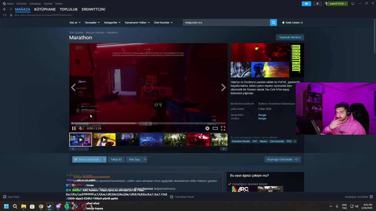The width and height of the screenshot is (376, 211).
Task: Click Kuyruğu Görüntüle button
Action: tap(283, 159)
